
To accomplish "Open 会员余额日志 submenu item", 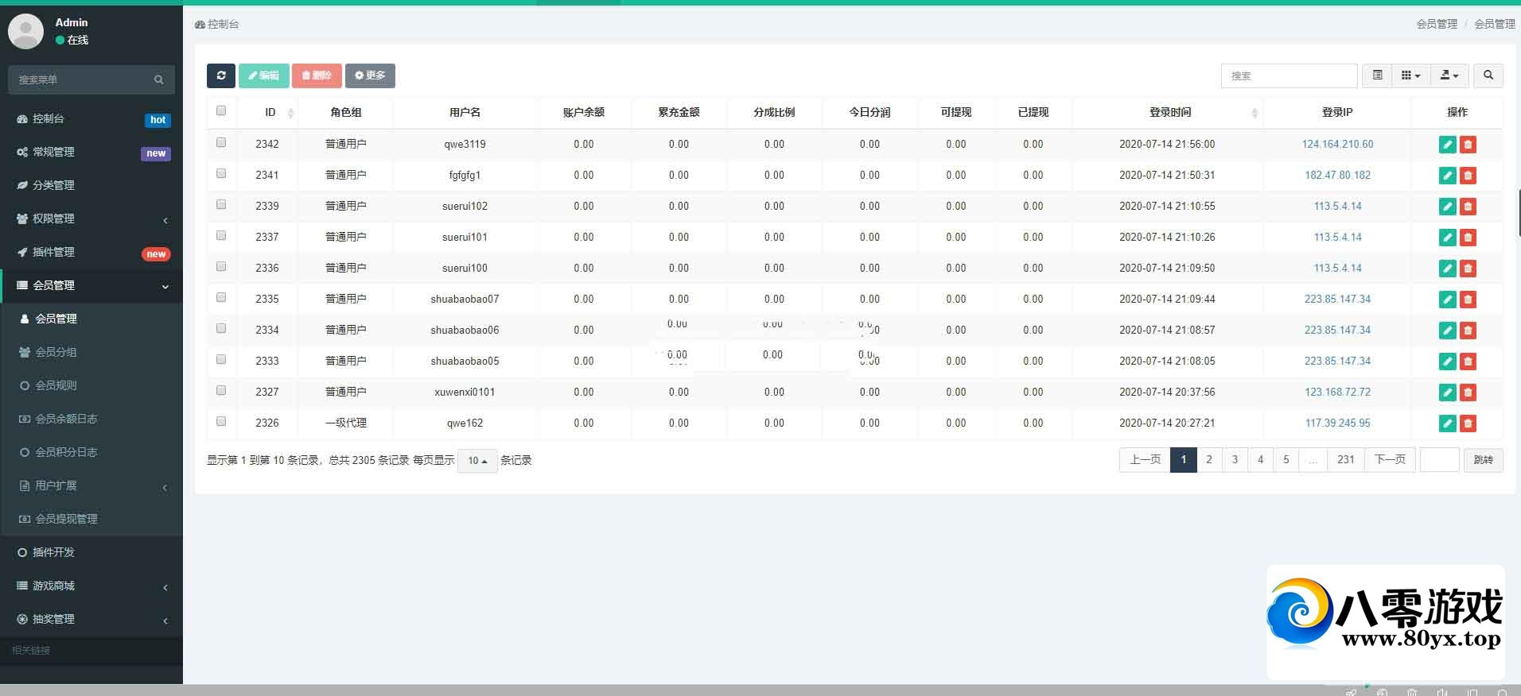I will (91, 419).
